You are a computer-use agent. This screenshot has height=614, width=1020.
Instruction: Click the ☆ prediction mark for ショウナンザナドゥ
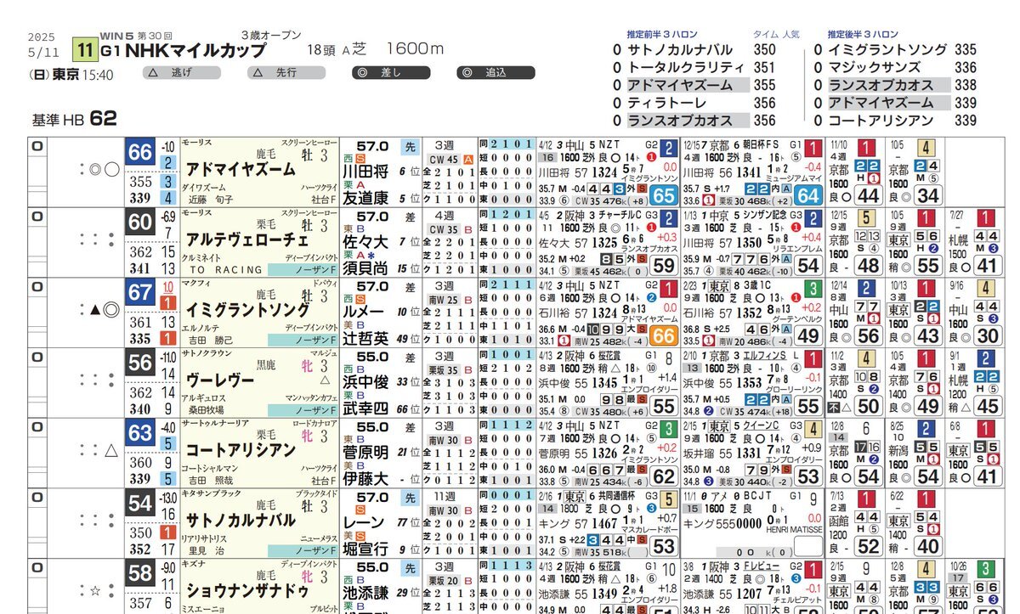pos(97,592)
